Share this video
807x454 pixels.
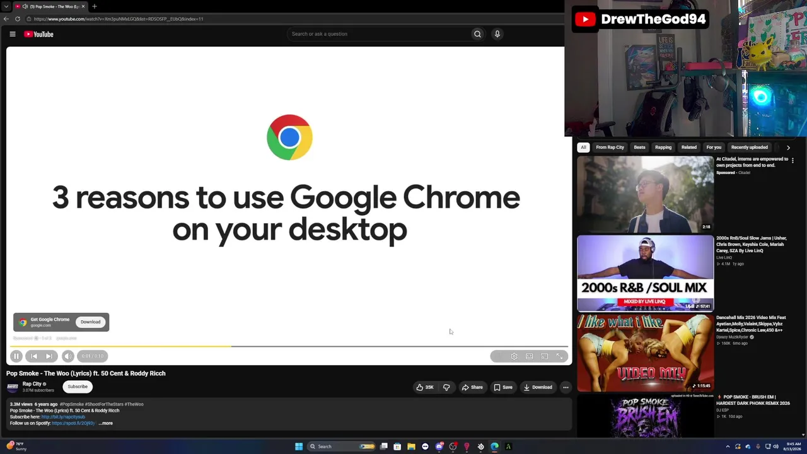point(472,387)
